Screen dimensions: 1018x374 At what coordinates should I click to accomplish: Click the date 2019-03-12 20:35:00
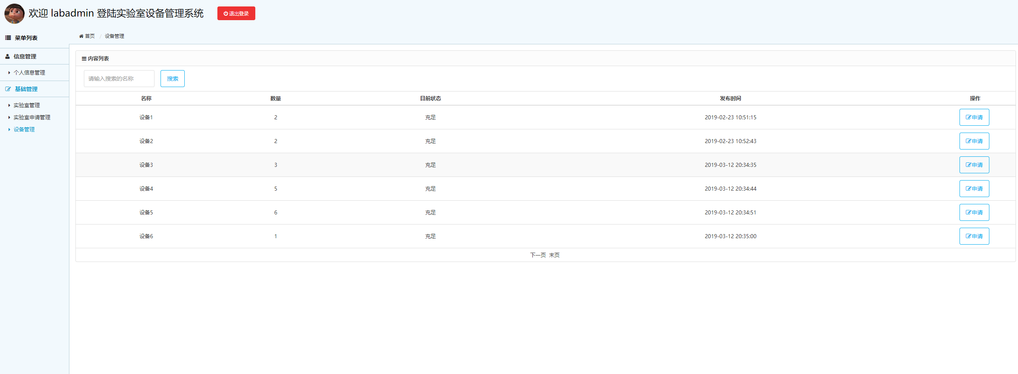click(730, 236)
